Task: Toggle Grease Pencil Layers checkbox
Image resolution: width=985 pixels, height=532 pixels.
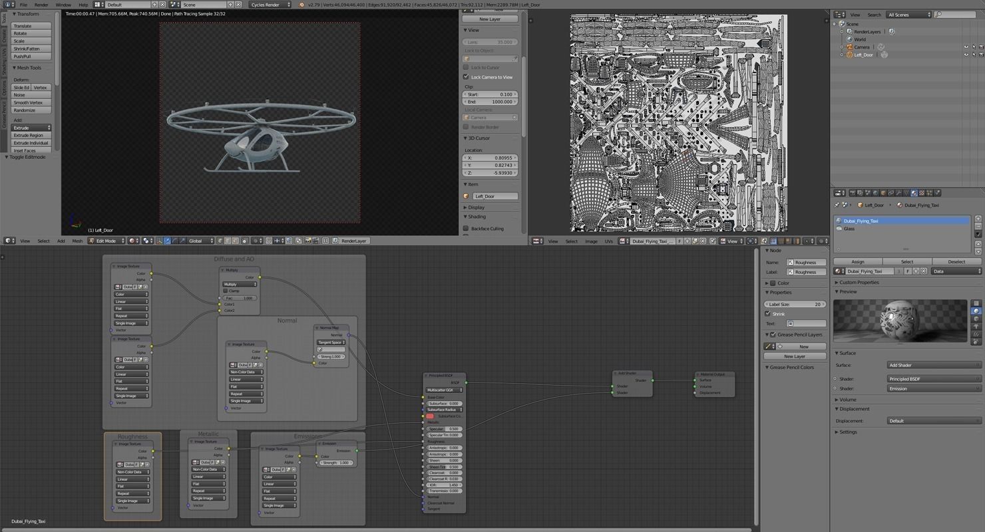Action: 773,334
